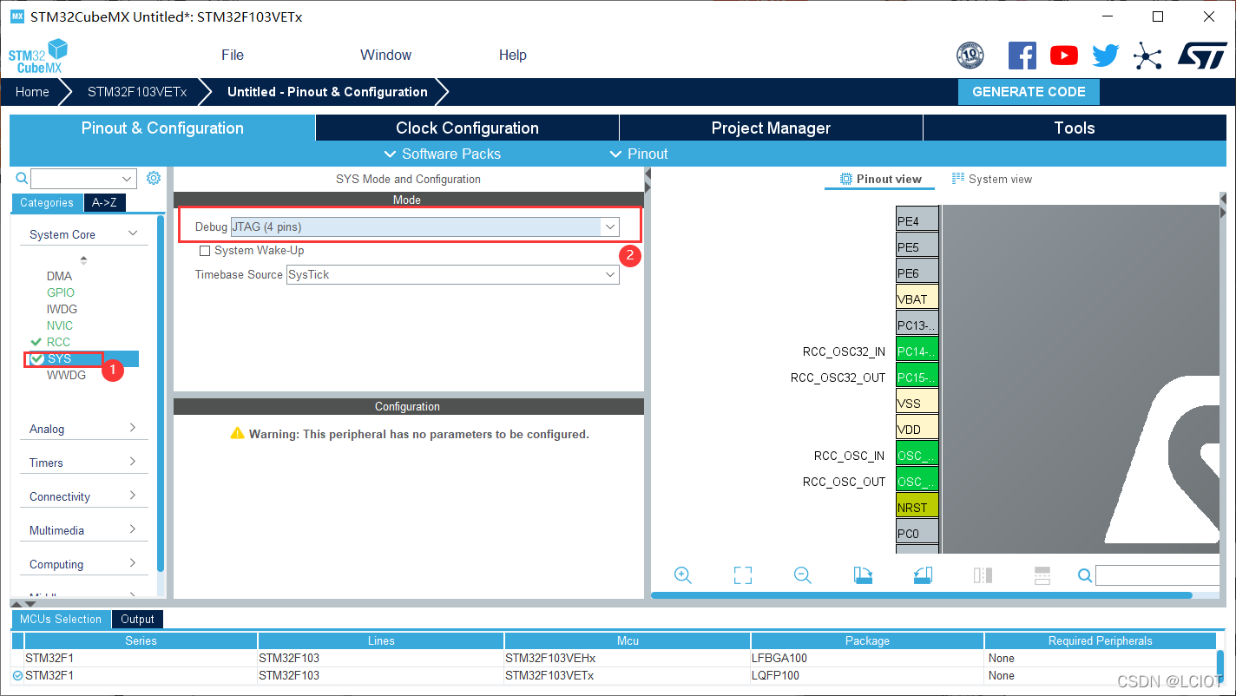1236x696 pixels.
Task: Select the Categories tab
Action: point(47,203)
